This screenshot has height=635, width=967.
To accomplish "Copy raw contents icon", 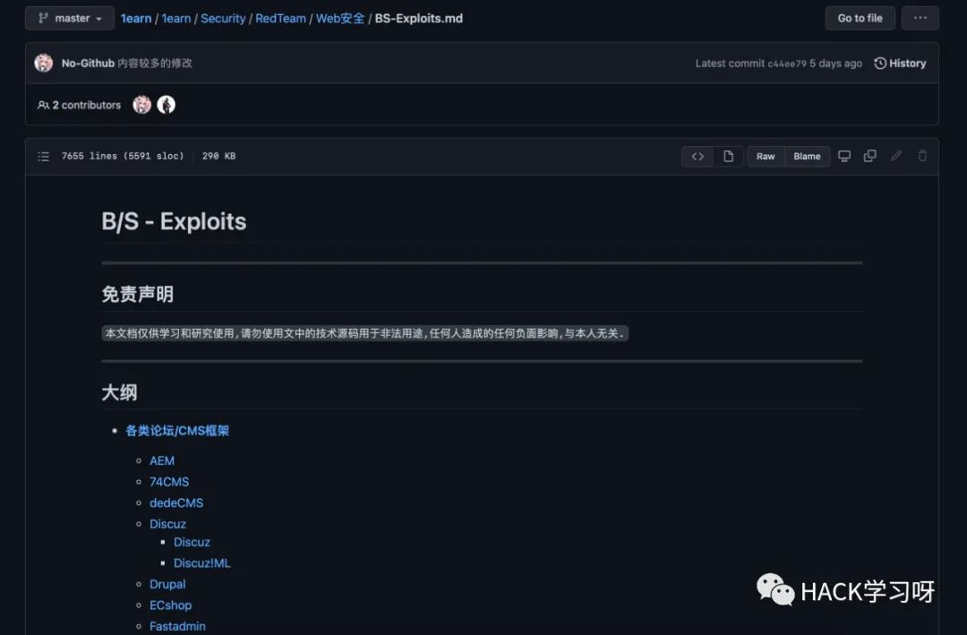I will coord(869,156).
